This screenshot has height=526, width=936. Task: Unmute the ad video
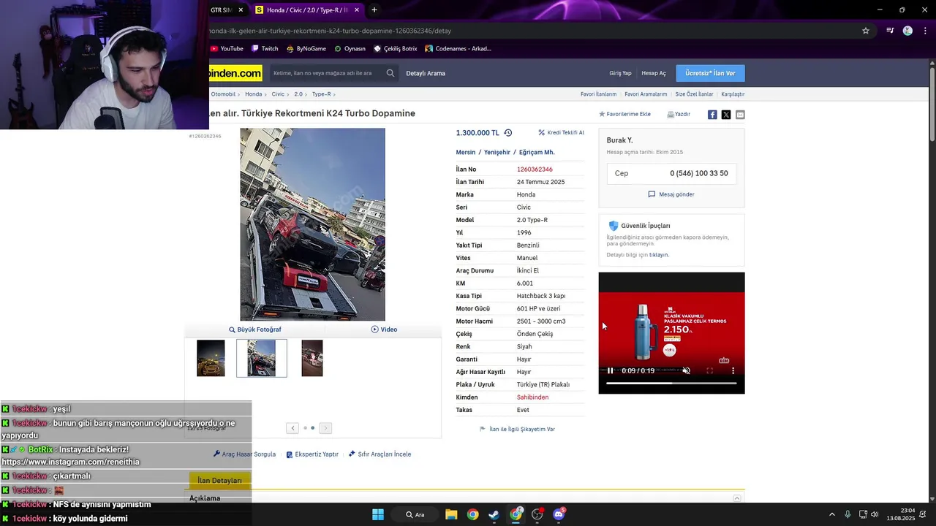point(686,371)
